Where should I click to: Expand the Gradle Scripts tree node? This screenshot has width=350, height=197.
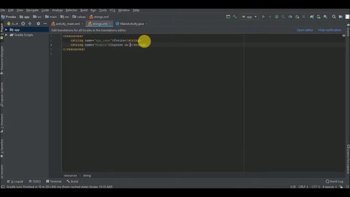pyautogui.click(x=6, y=35)
